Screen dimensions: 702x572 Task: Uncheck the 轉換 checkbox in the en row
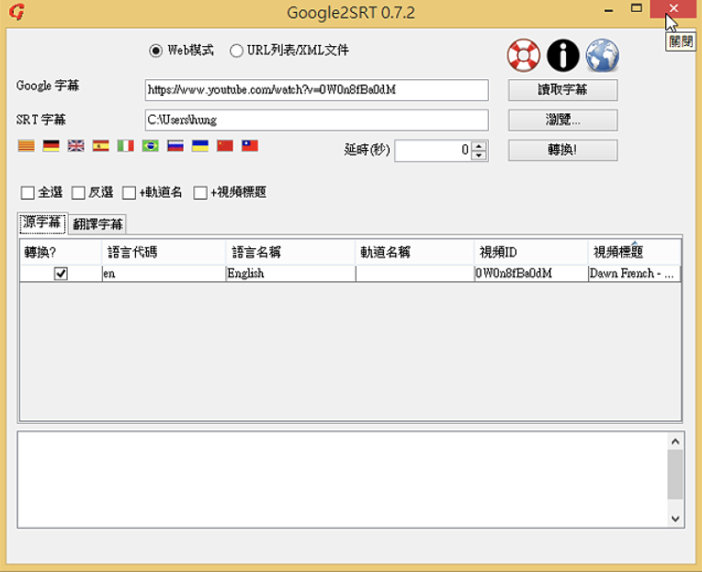[61, 273]
